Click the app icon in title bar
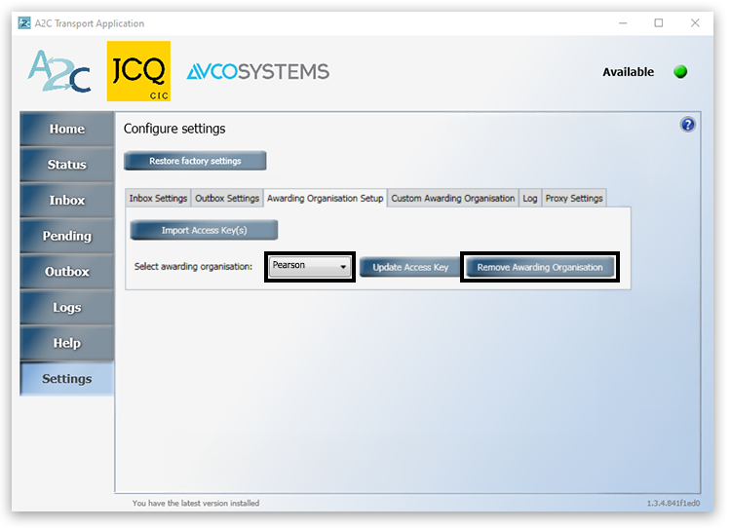 pyautogui.click(x=24, y=23)
